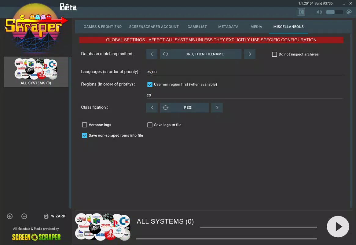Start scraping with the play button
This screenshot has height=245, width=356.
(x=338, y=227)
